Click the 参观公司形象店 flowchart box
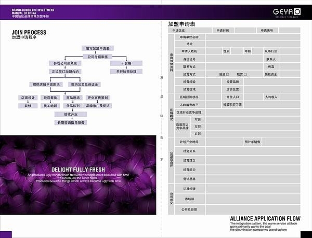 point(65,63)
